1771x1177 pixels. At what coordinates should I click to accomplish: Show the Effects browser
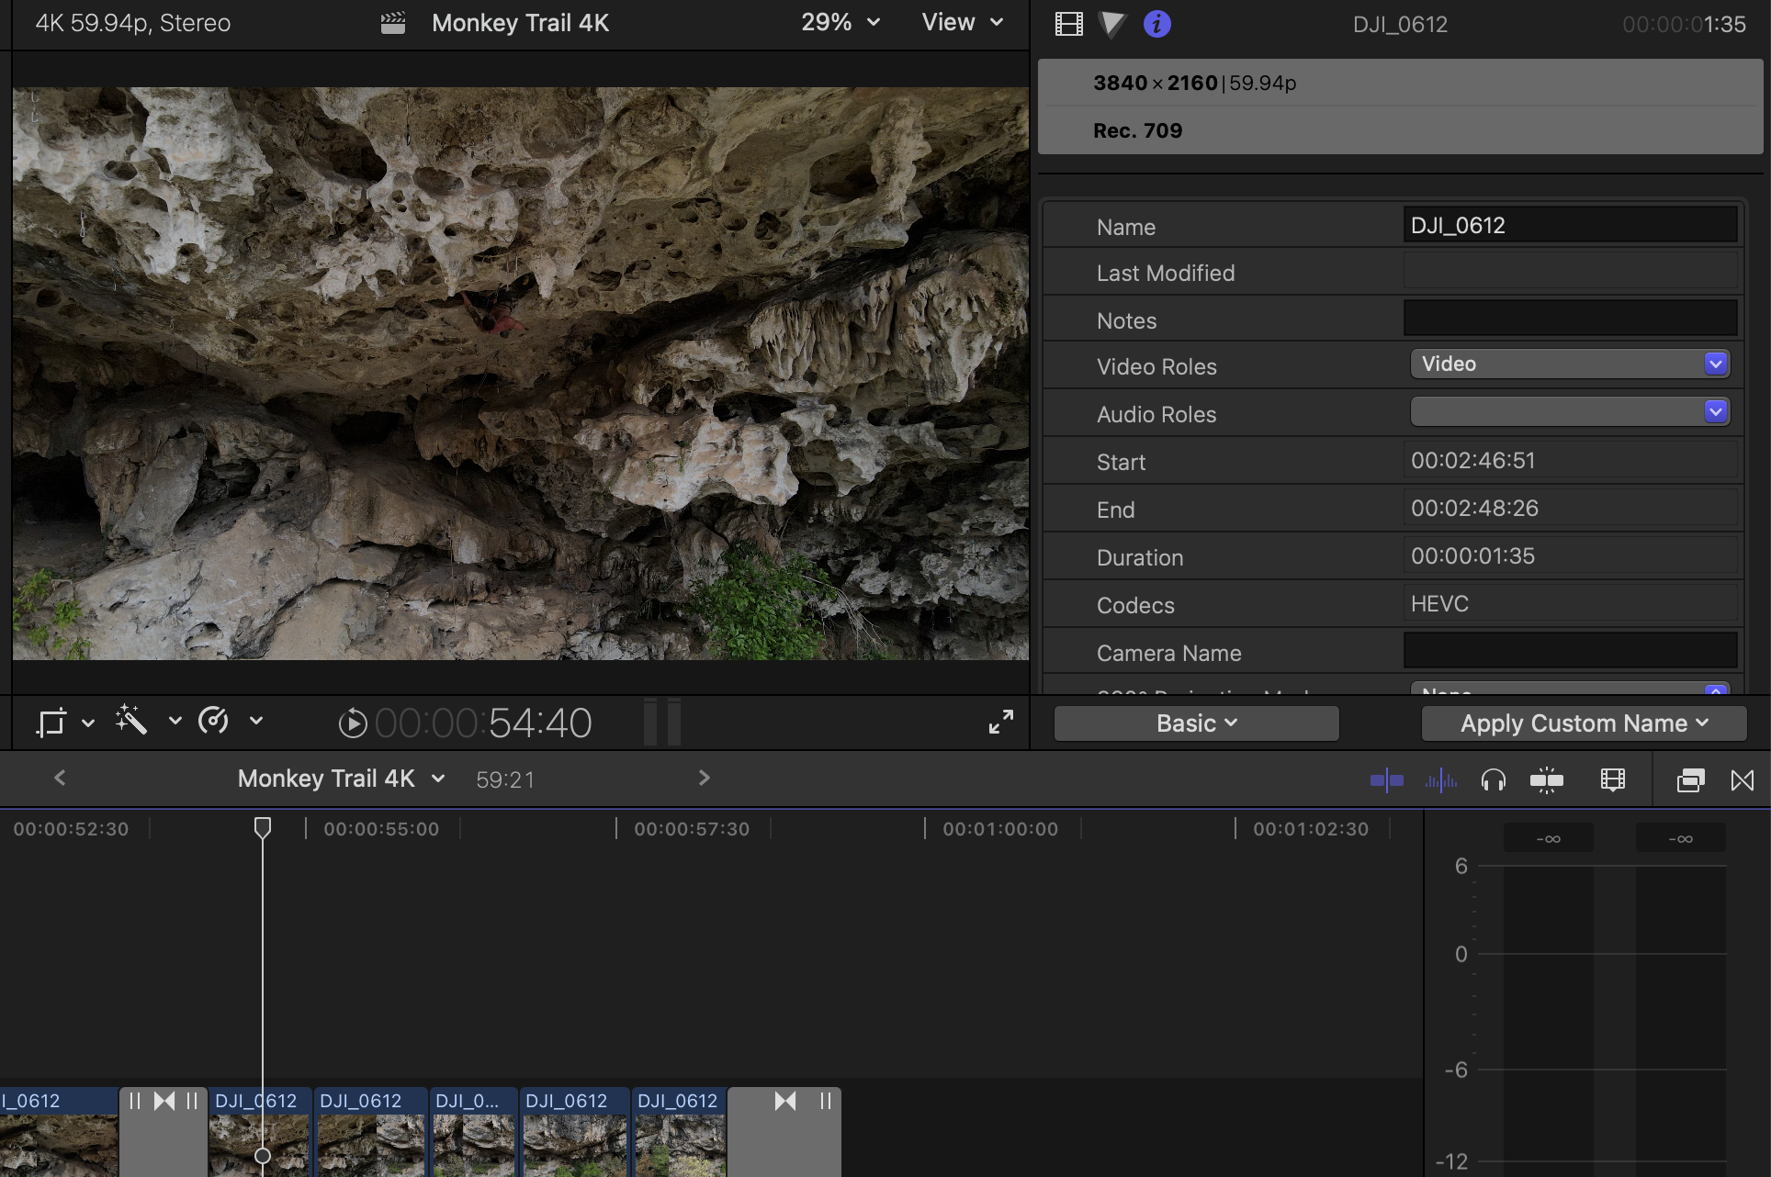(x=1690, y=780)
